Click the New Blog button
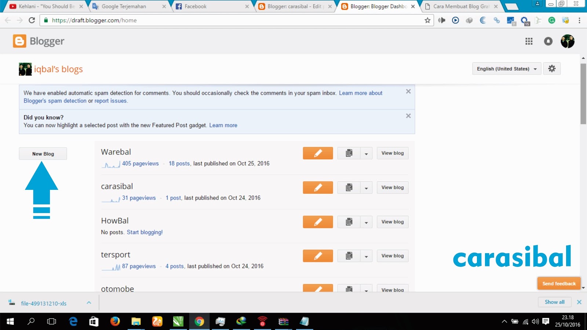Screen dimensions: 587x330 [x=43, y=154]
